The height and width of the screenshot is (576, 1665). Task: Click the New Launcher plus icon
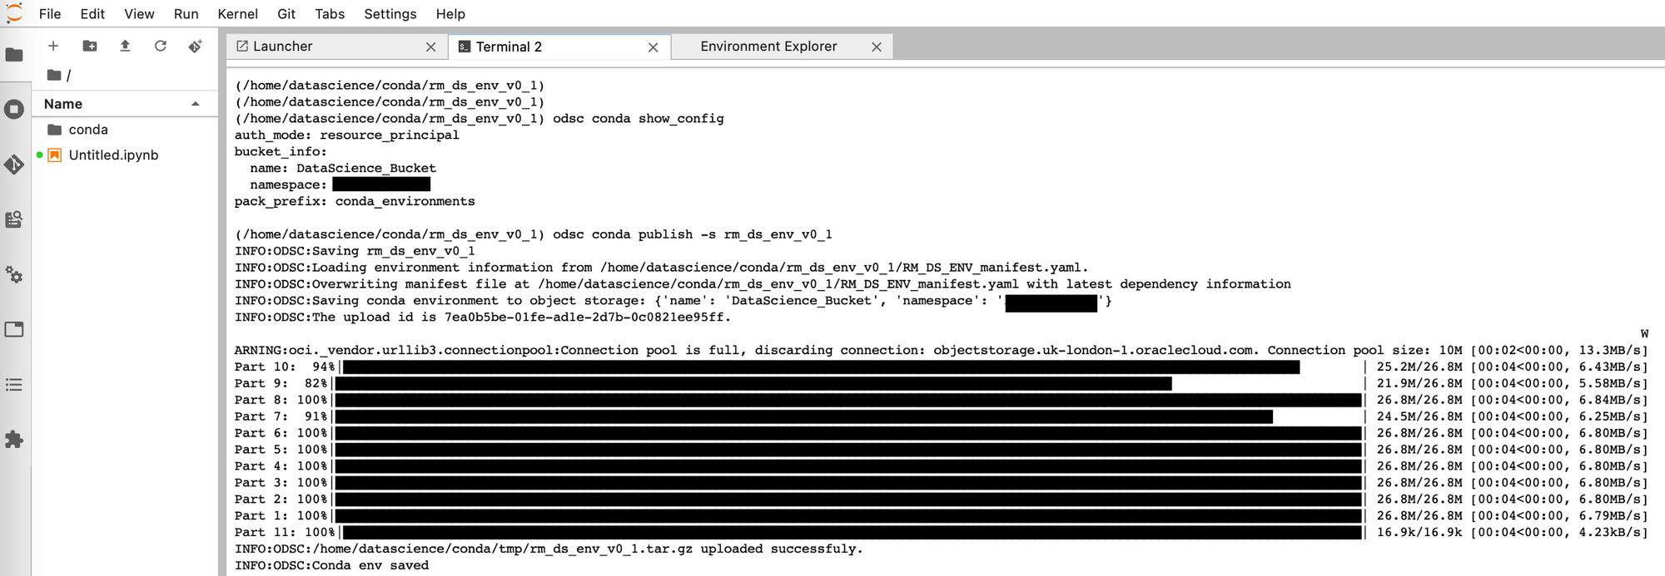(x=53, y=46)
